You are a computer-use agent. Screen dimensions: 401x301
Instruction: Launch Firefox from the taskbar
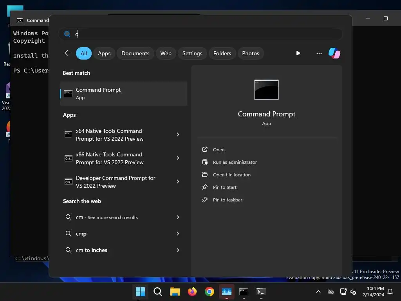[192, 292]
